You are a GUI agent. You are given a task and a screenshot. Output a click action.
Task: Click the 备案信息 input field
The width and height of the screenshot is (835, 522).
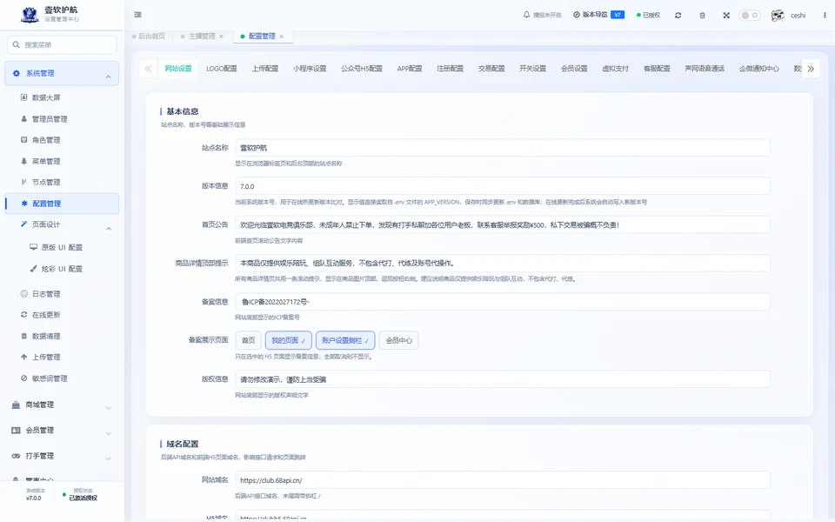[503, 302]
